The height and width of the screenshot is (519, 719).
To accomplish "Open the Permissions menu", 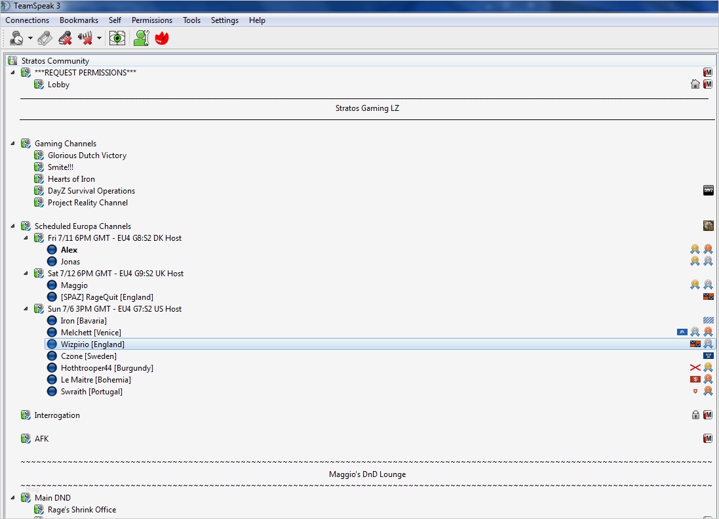I will 152,20.
